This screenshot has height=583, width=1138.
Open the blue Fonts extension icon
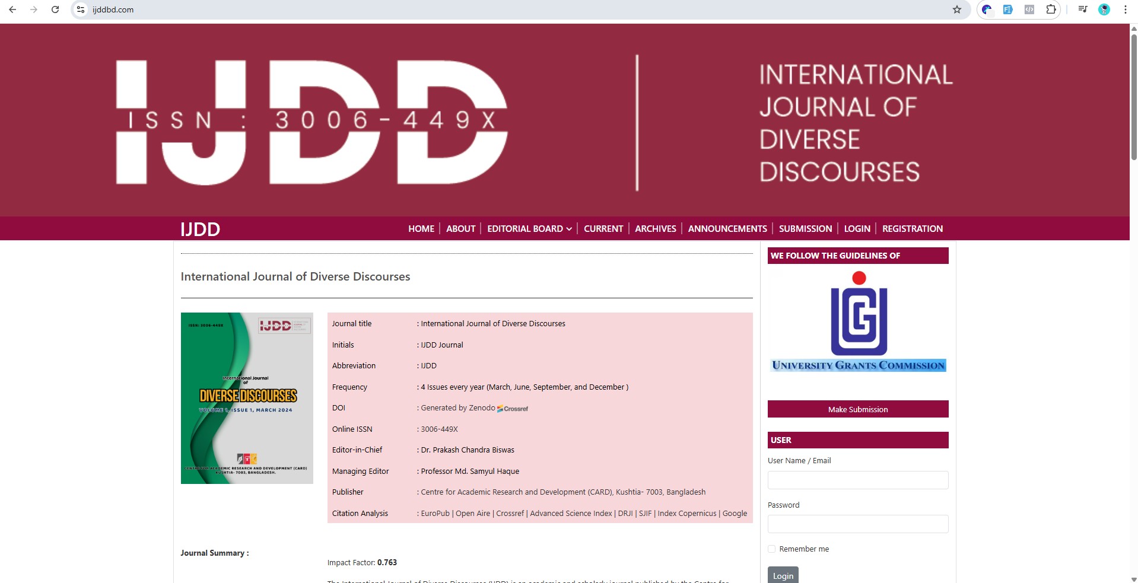click(x=1007, y=9)
